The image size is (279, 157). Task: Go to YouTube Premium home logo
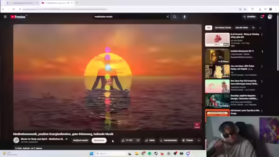[18, 17]
